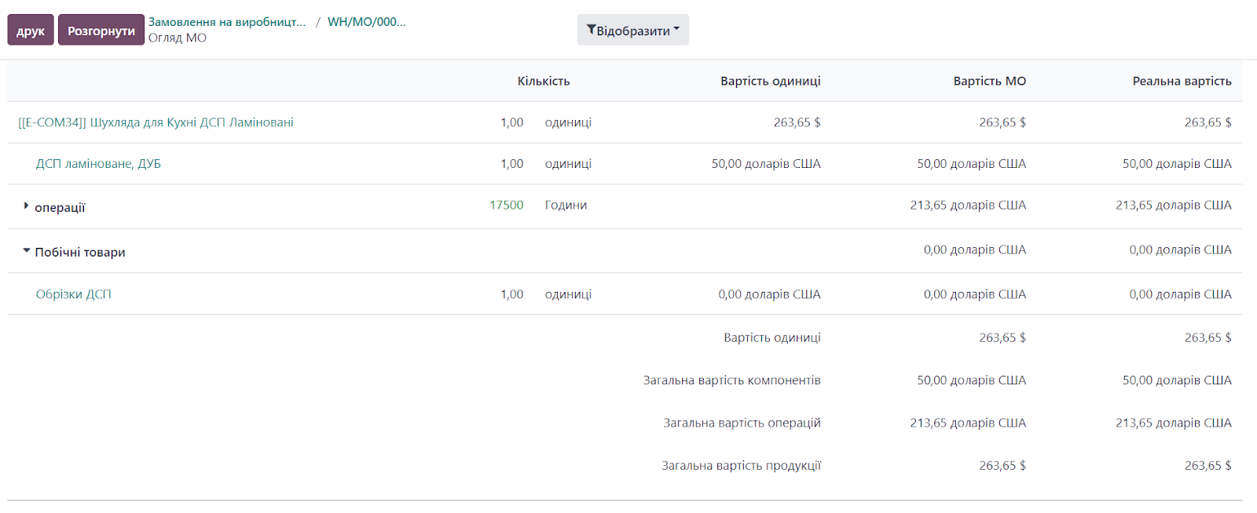Click the Розгорнути button
Viewport: 1257px width, 513px height.
pos(101,30)
